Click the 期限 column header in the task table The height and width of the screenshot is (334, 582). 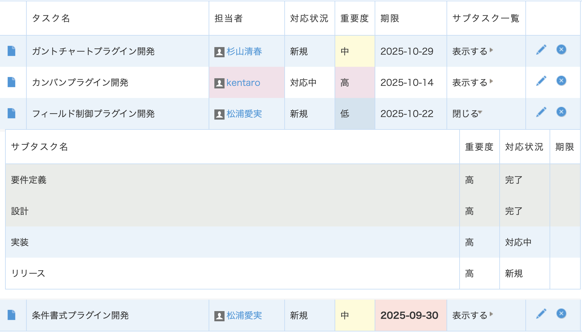(390, 18)
